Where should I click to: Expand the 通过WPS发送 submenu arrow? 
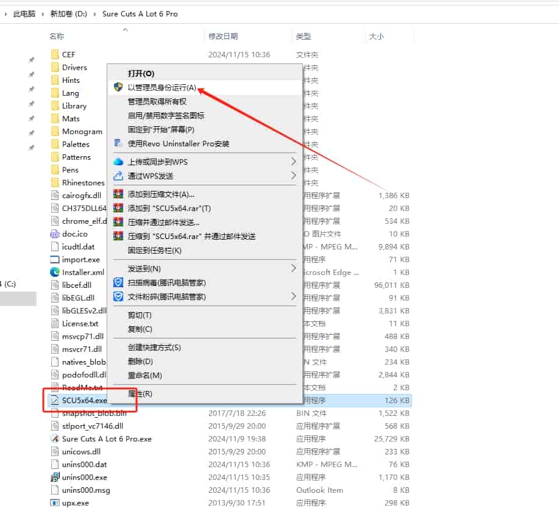[x=293, y=176]
